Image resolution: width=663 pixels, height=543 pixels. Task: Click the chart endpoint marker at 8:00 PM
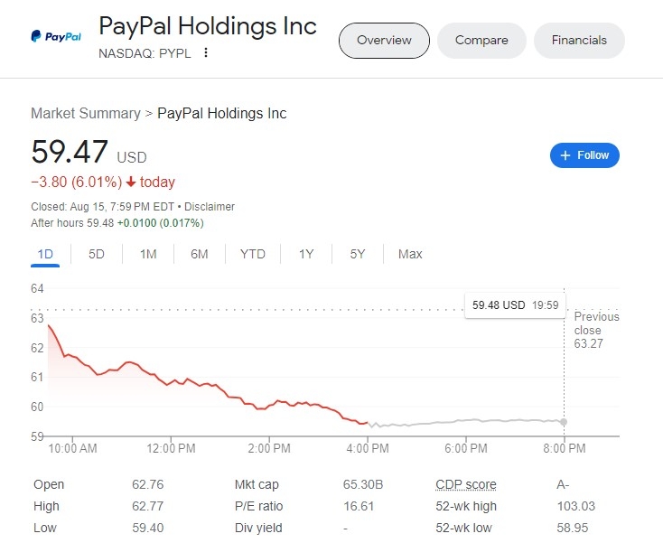pos(565,422)
